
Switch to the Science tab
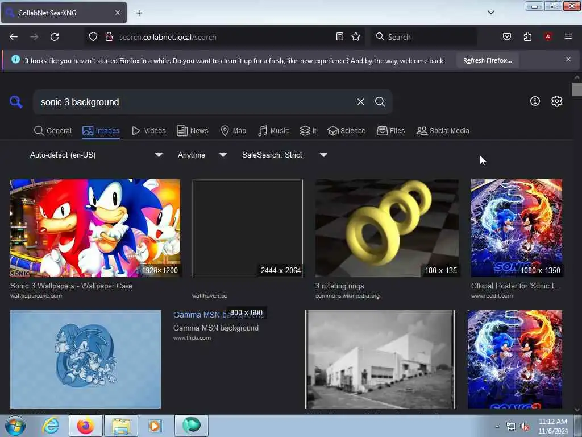346,131
